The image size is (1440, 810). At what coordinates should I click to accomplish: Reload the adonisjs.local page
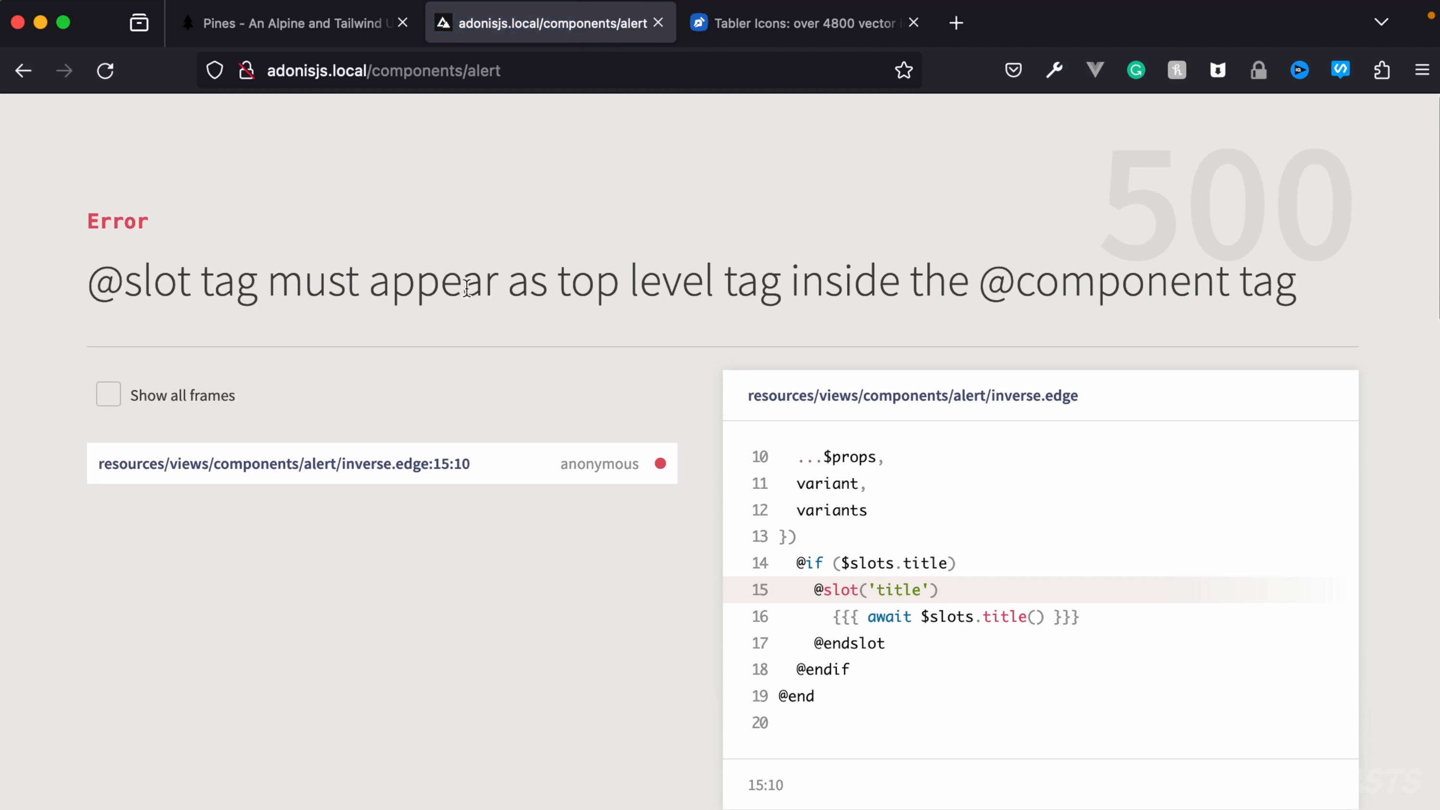(x=106, y=71)
